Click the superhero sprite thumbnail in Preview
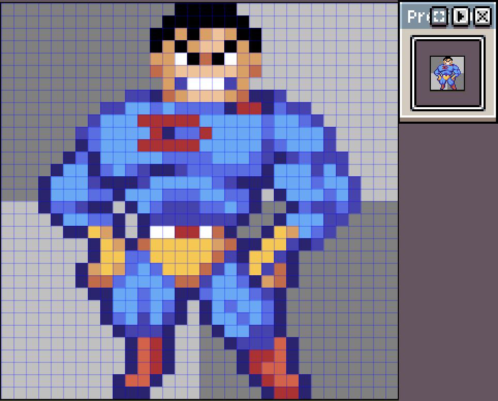This screenshot has width=498, height=401. [x=447, y=73]
